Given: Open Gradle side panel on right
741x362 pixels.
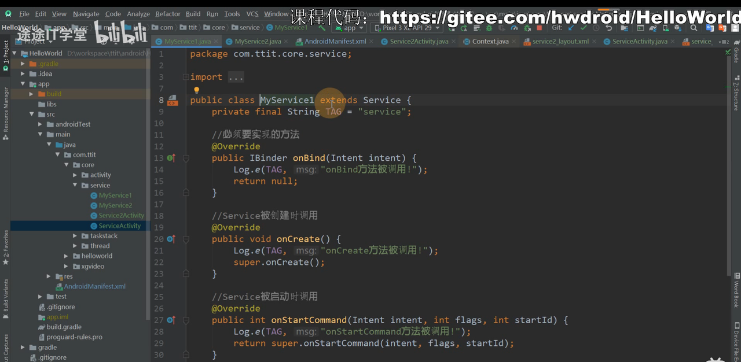Looking at the screenshot, I should (x=736, y=52).
